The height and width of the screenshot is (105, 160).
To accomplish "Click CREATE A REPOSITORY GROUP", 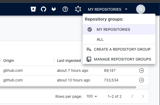I will [119, 49].
